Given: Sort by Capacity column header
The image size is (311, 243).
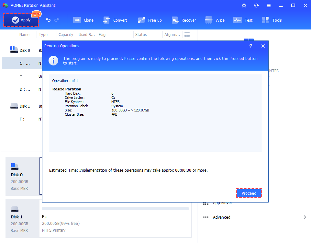Looking at the screenshot, I should tap(66, 35).
